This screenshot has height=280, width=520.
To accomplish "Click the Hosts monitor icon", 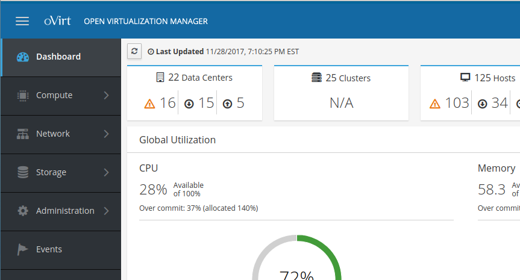I will pyautogui.click(x=465, y=78).
